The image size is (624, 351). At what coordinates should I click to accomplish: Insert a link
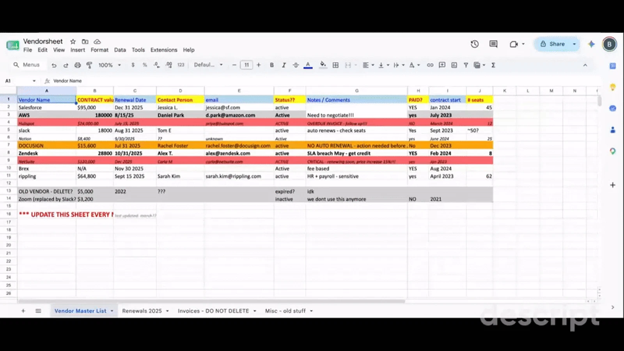click(x=430, y=65)
